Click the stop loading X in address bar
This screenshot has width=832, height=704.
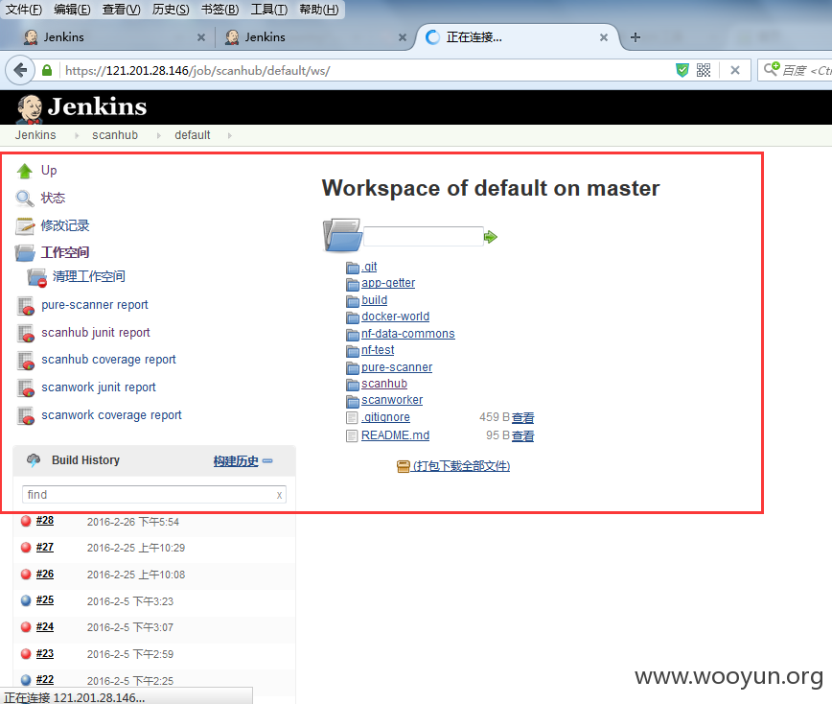(735, 70)
